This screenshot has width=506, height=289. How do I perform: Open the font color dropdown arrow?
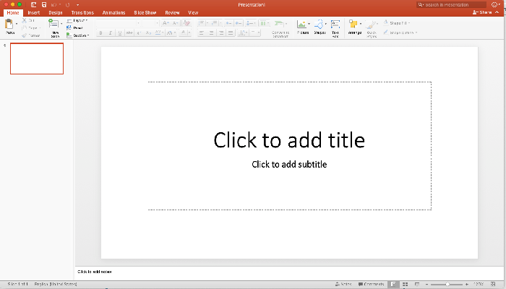tap(189, 33)
